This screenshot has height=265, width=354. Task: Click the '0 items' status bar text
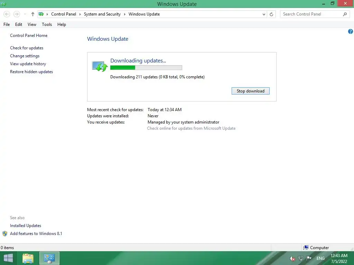(x=7, y=248)
